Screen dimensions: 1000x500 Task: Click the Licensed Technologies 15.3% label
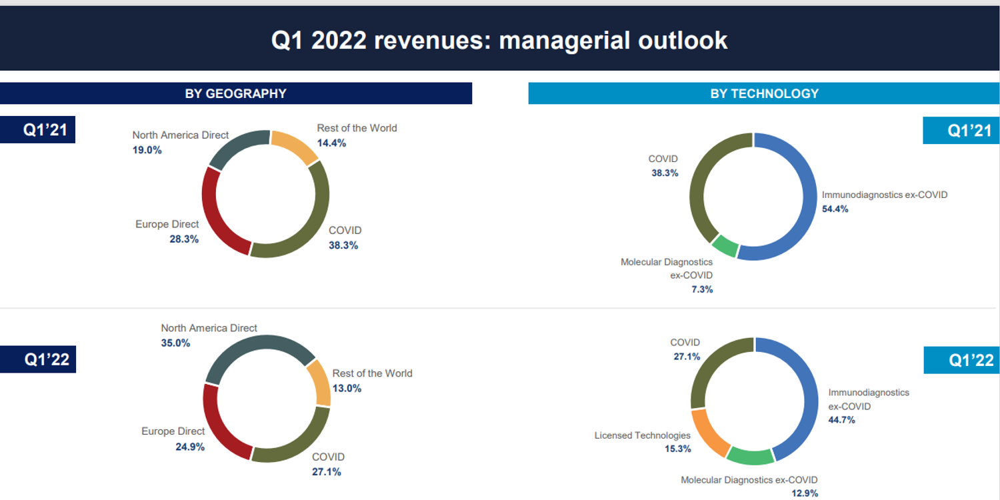643,442
